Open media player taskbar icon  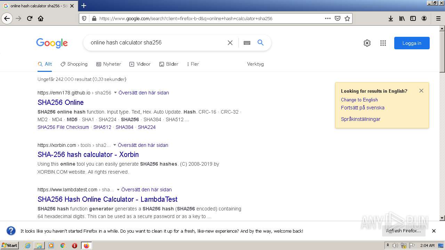tap(51, 245)
